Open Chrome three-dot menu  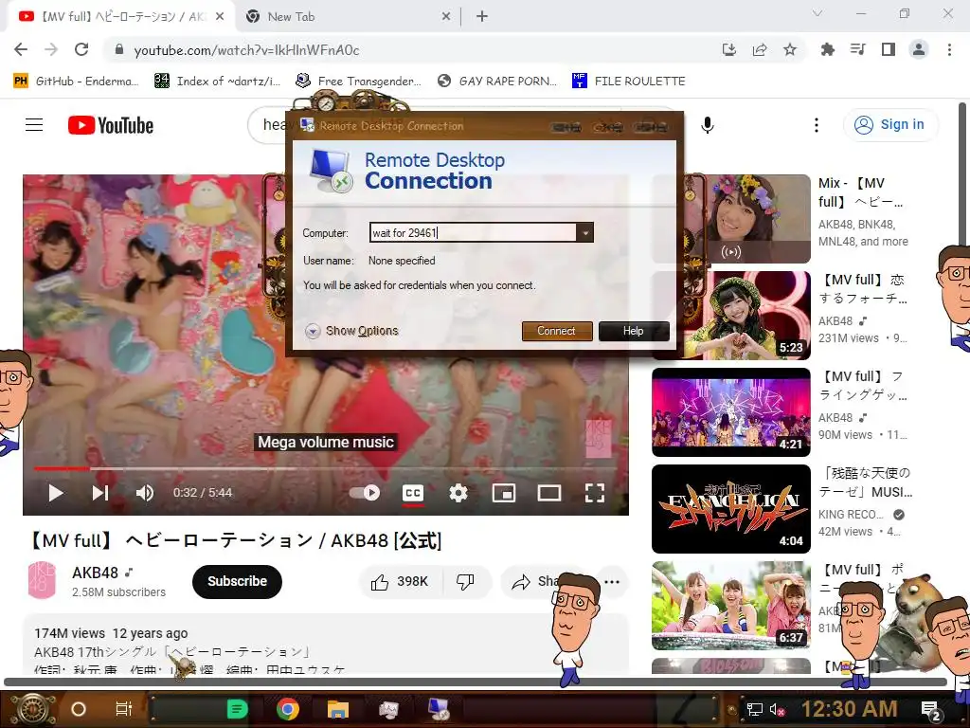(x=949, y=49)
